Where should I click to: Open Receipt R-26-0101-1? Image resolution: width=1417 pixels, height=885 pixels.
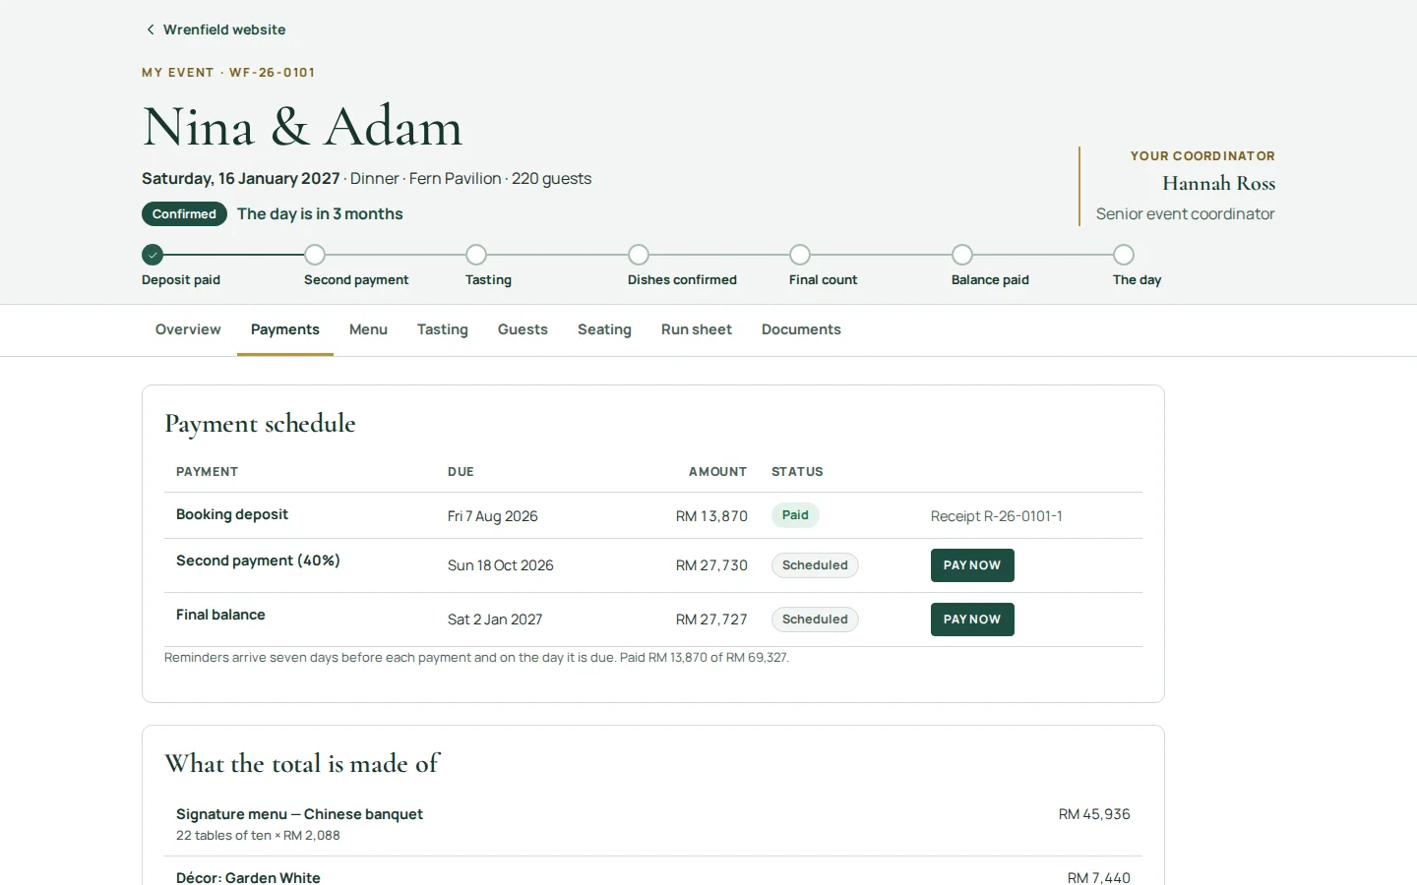996,516
